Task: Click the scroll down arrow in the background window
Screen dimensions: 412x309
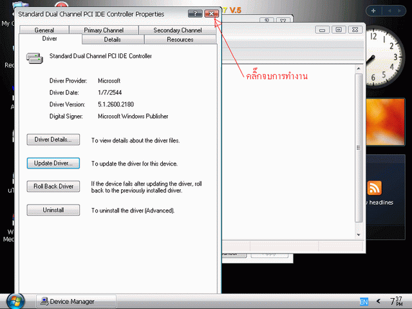Action: pos(359,234)
